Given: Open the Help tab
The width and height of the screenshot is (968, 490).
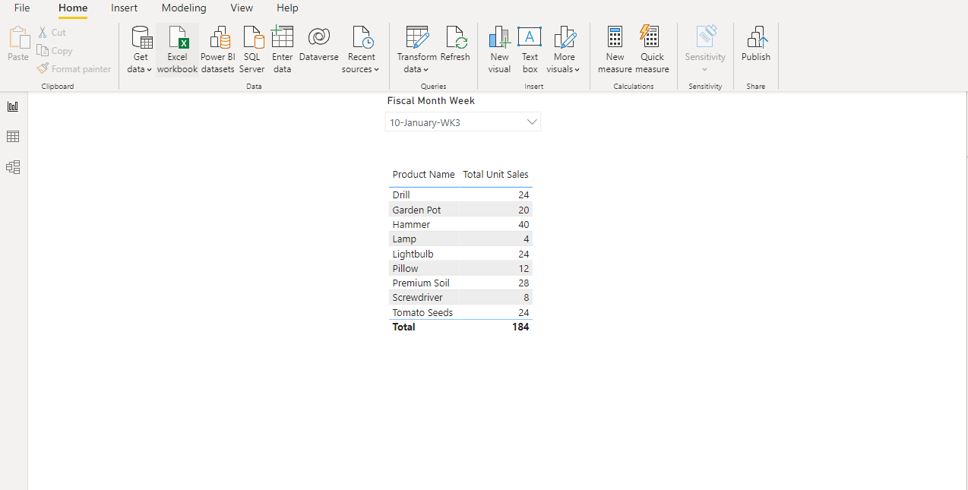Looking at the screenshot, I should [x=287, y=8].
